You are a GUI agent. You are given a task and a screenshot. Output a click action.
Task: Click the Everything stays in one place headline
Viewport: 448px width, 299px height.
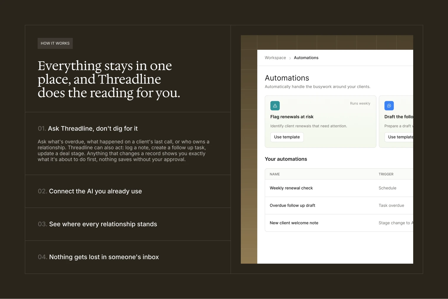click(x=109, y=79)
